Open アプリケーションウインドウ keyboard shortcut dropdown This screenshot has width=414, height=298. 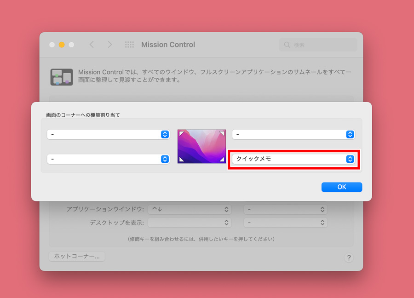click(190, 209)
